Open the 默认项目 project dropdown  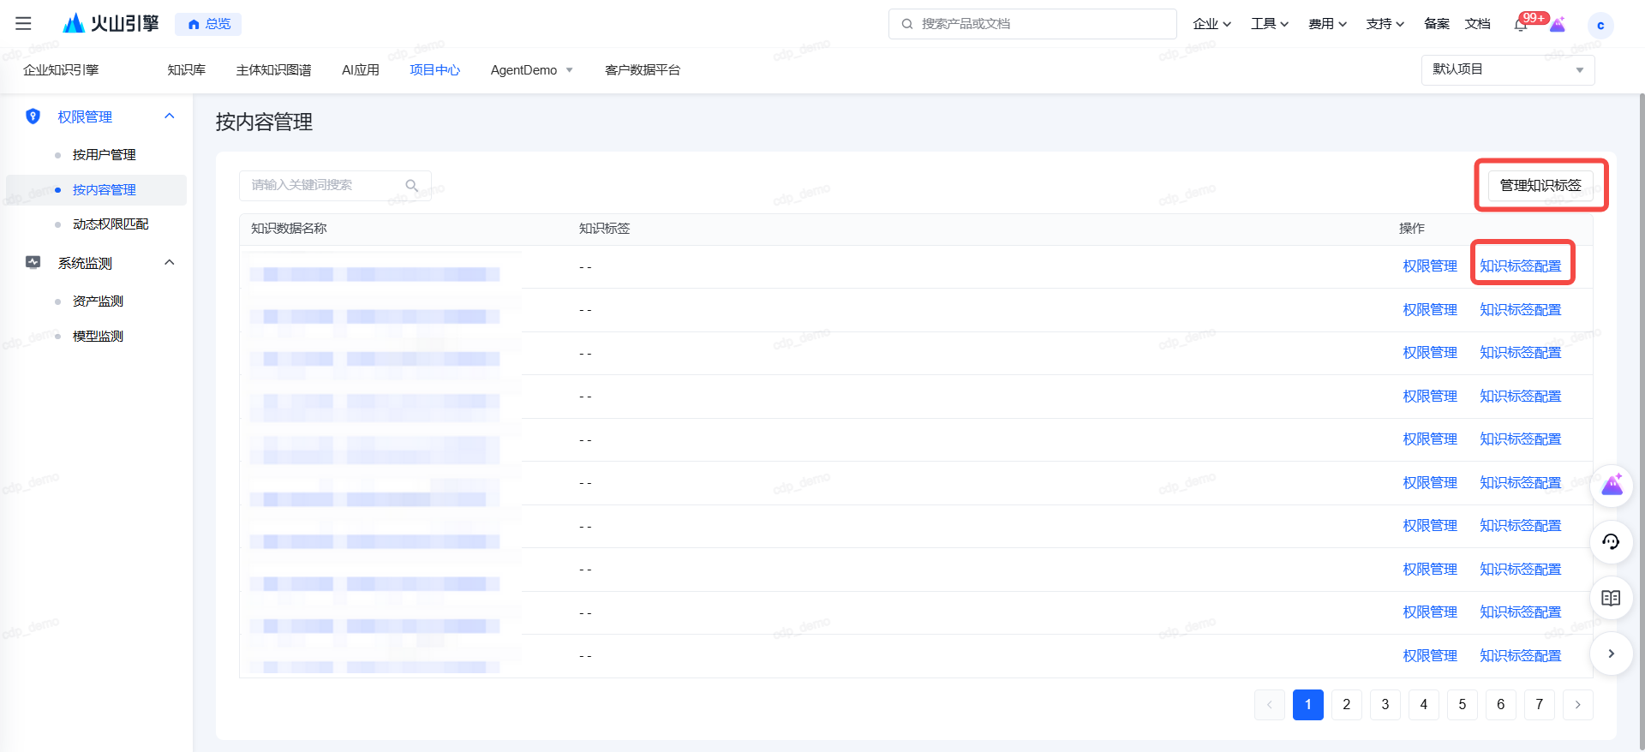(x=1507, y=69)
